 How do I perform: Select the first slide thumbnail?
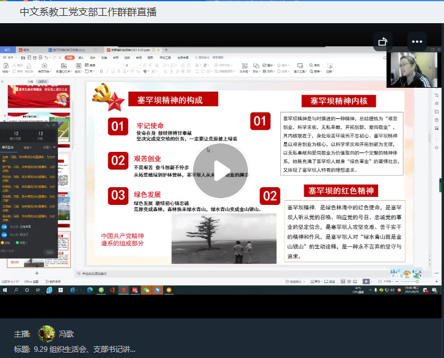tap(38, 96)
